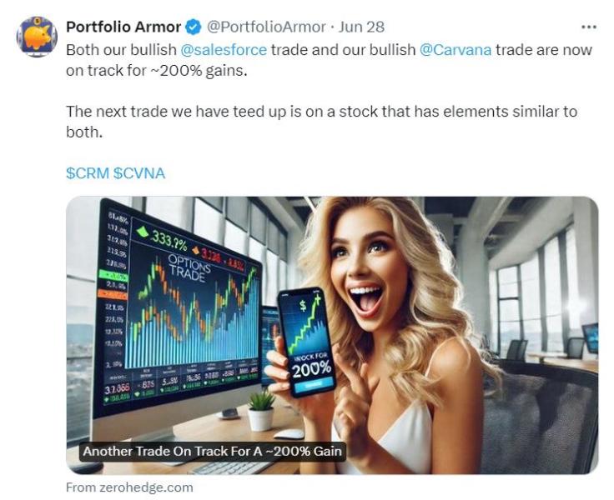Click the blue verified checkmark badge

tap(193, 27)
